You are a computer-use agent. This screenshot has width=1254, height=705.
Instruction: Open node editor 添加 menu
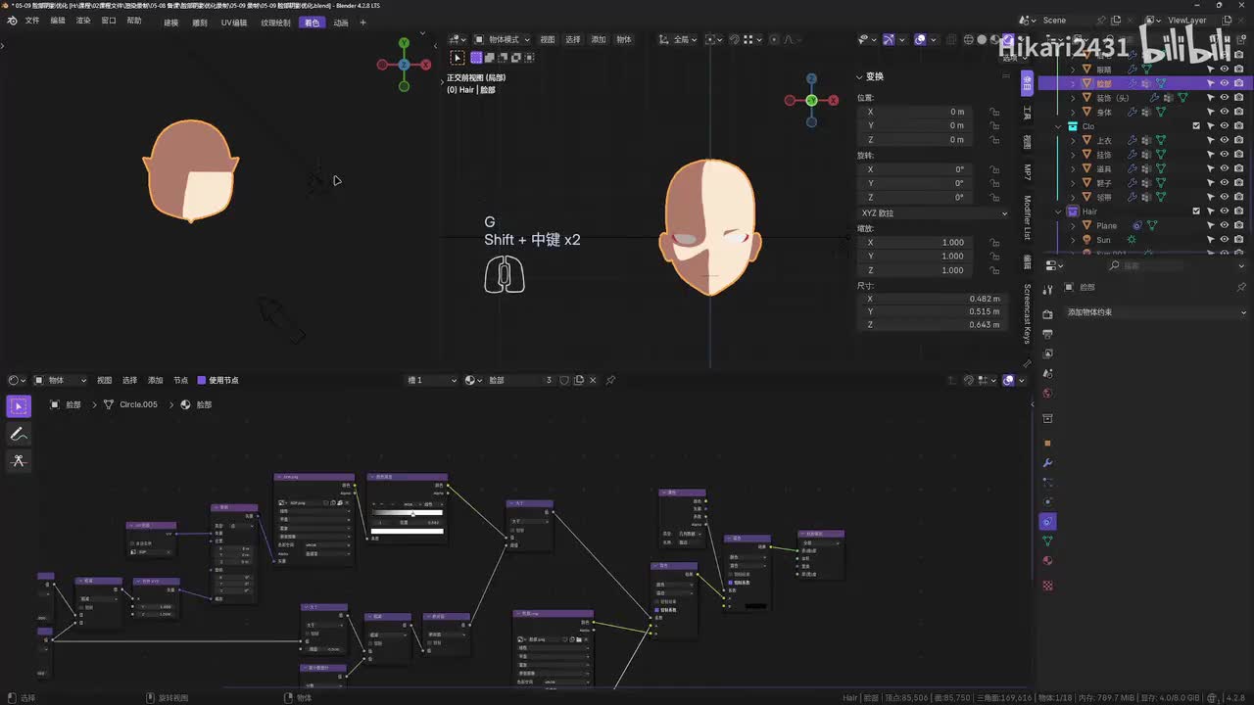pyautogui.click(x=155, y=380)
